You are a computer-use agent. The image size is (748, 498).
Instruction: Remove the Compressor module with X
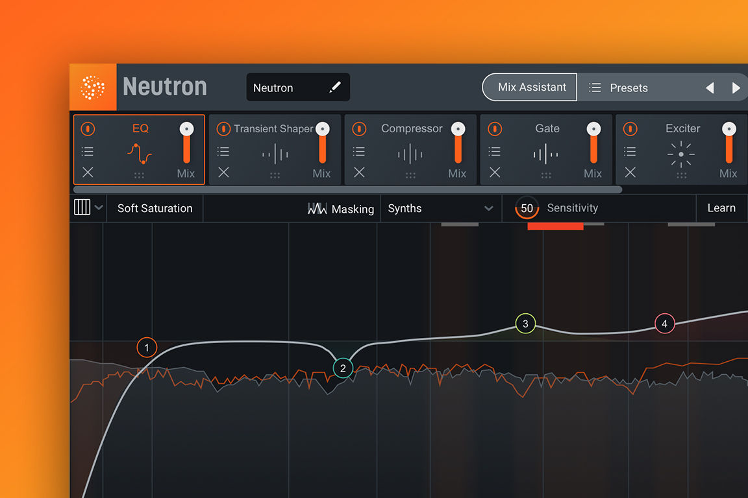pos(359,172)
